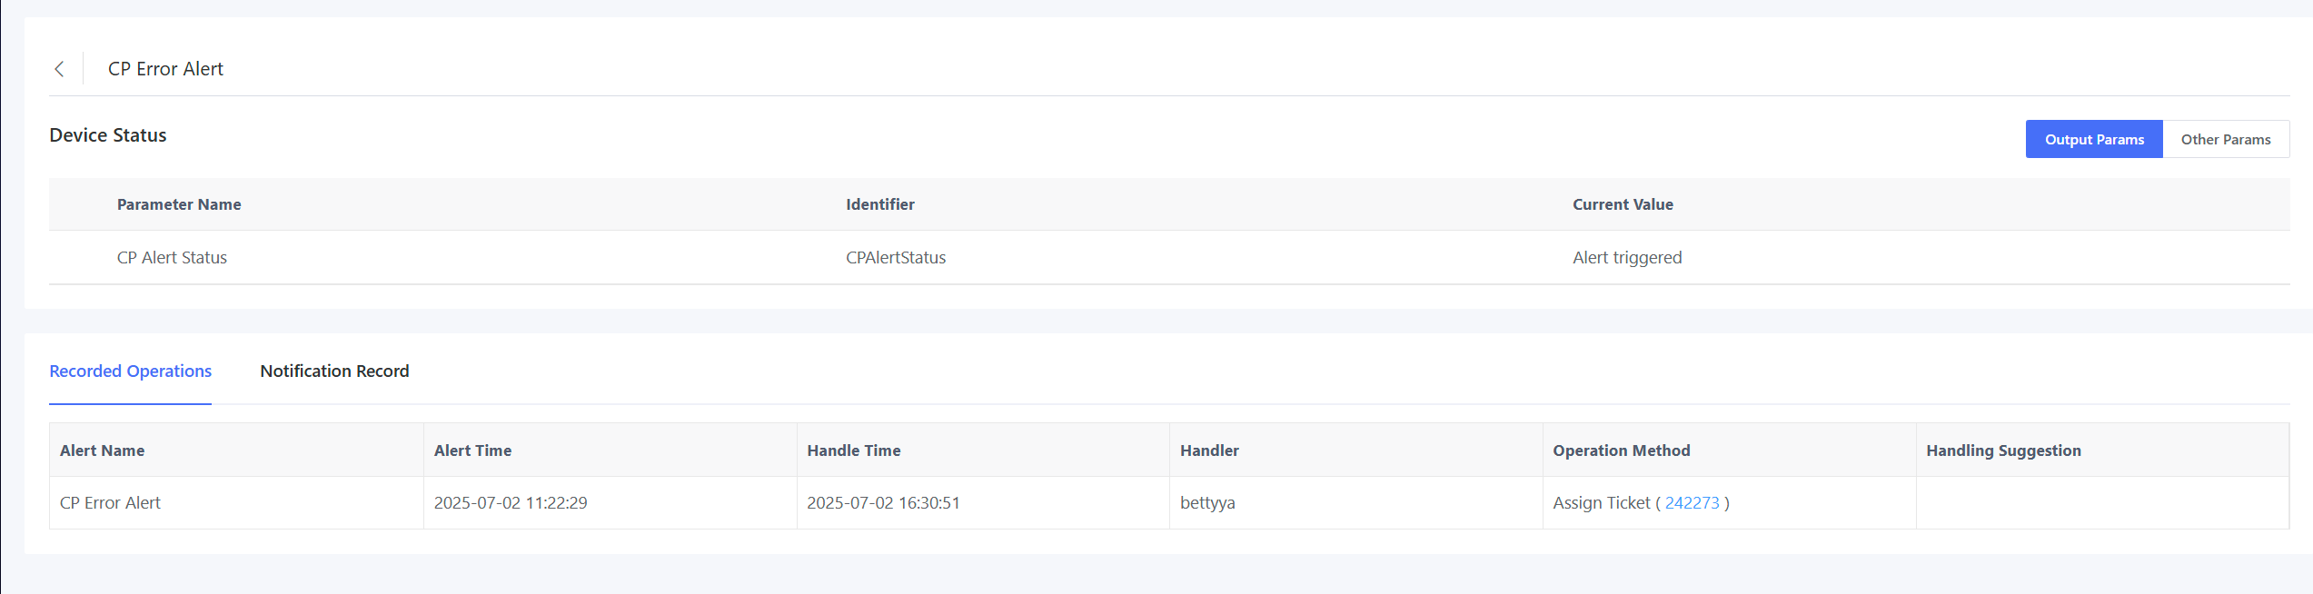Click the Handle Time column header
This screenshot has height=594, width=2313.
click(x=853, y=450)
